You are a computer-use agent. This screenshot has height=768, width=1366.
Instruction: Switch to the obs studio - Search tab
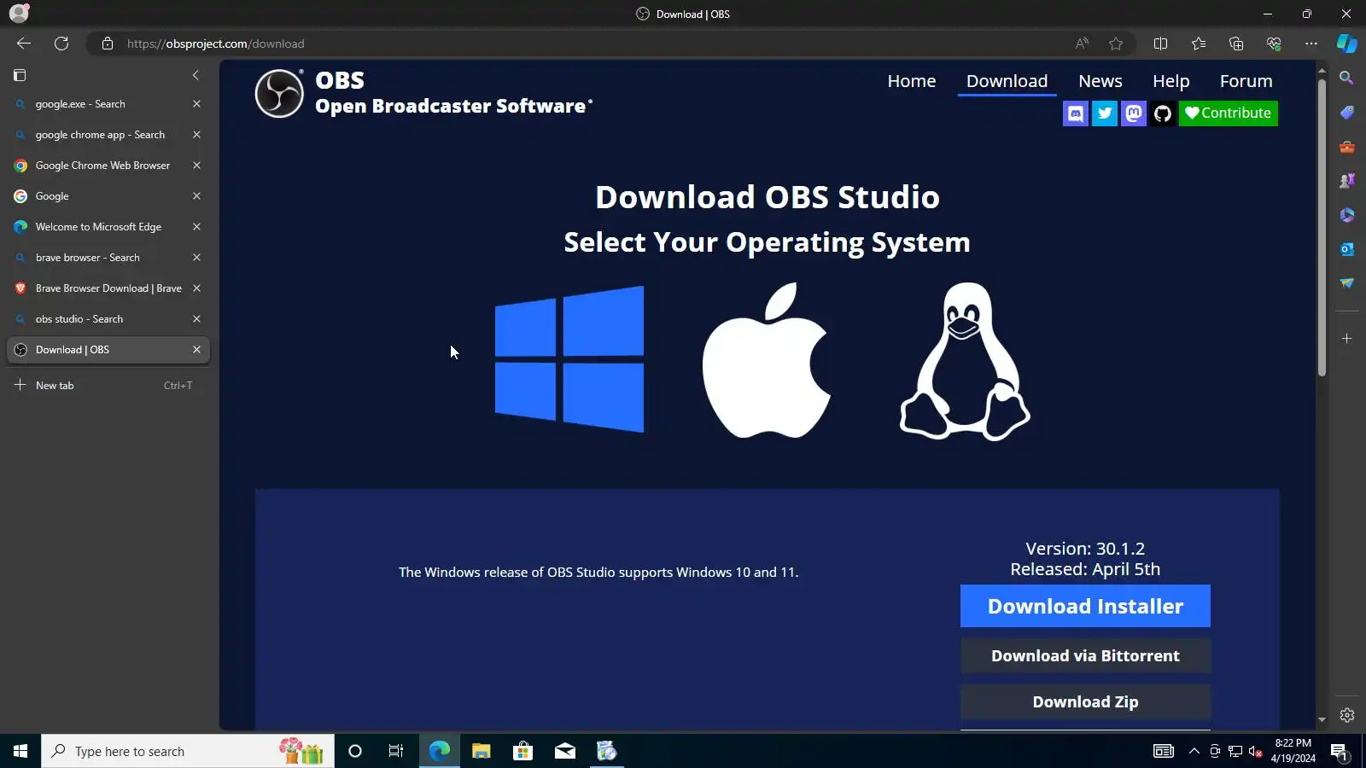pos(108,319)
